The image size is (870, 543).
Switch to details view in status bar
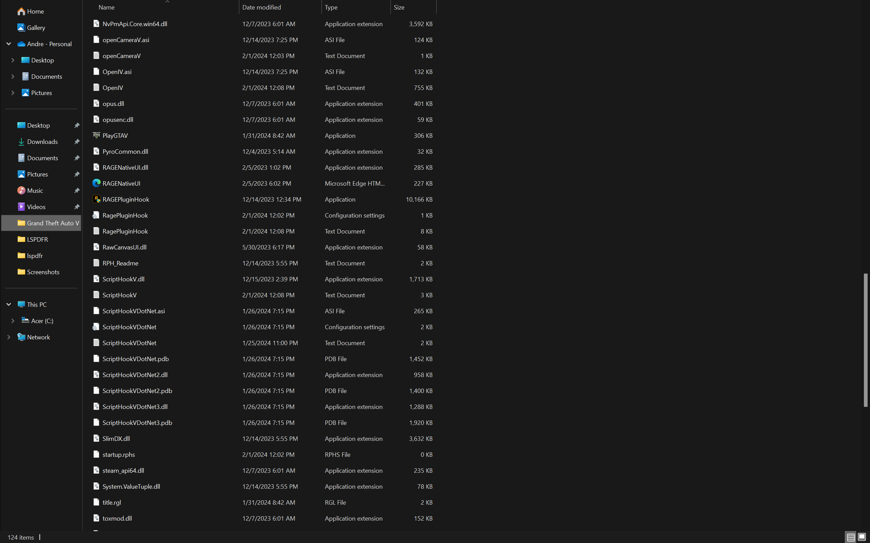850,537
